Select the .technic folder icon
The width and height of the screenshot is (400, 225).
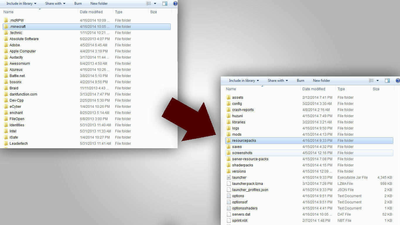point(6,33)
